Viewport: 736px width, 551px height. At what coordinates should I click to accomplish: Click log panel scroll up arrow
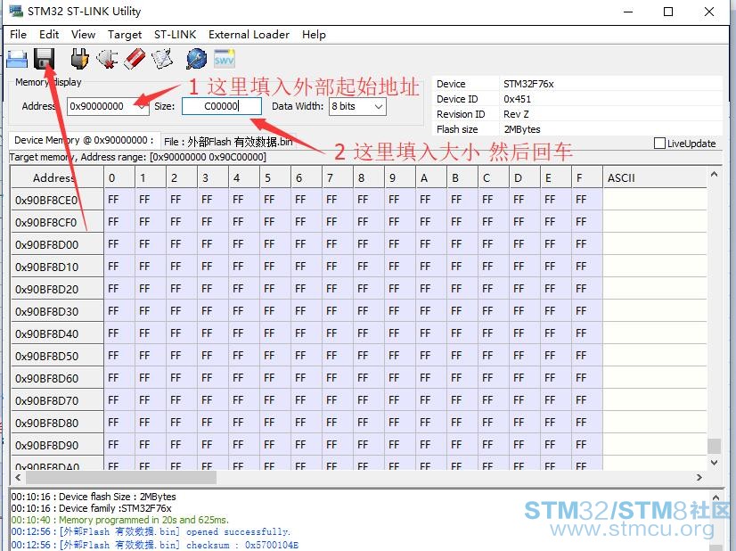716,497
